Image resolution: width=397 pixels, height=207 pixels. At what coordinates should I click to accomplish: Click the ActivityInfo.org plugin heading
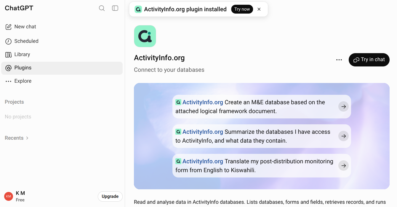point(159,58)
